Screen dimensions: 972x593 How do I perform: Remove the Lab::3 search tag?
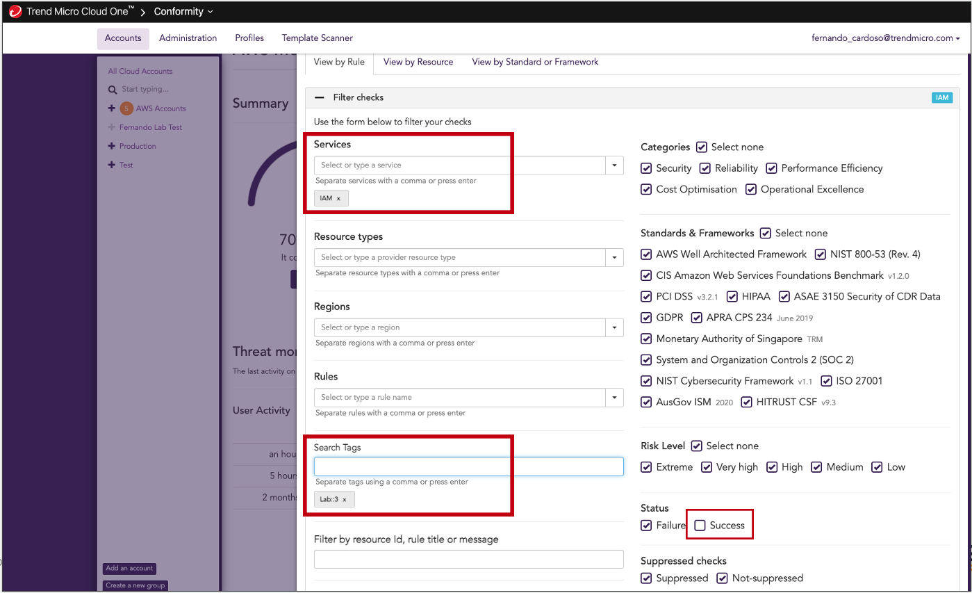[x=344, y=499]
